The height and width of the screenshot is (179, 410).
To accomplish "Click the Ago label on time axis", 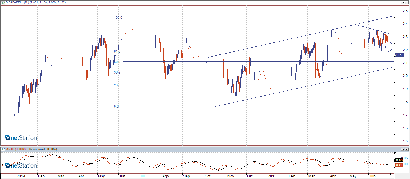I will (166, 177).
